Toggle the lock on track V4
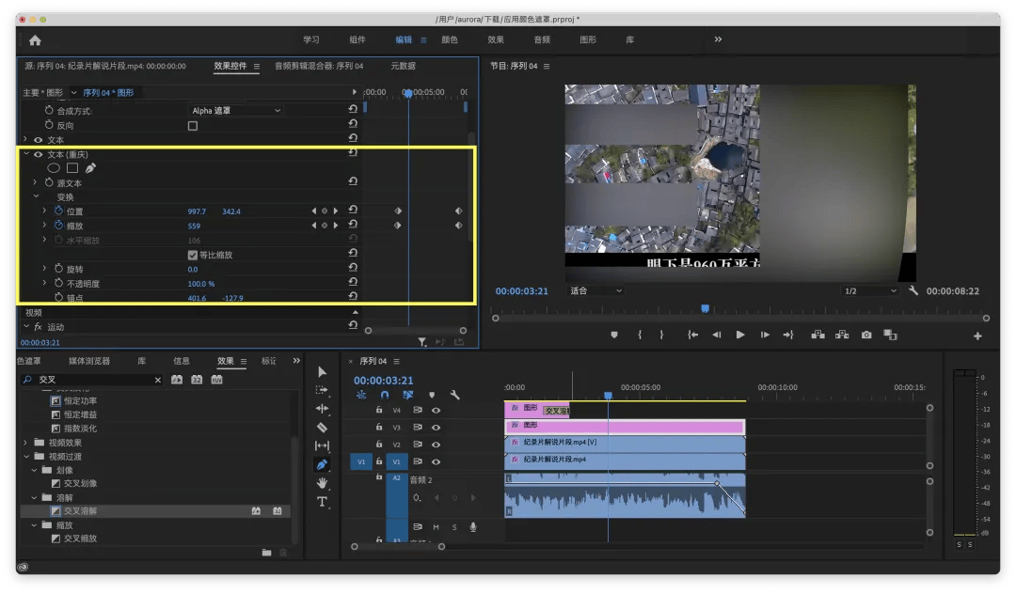 click(x=379, y=410)
